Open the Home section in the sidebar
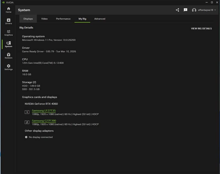This screenshot has height=174, width=220. (x=9, y=10)
